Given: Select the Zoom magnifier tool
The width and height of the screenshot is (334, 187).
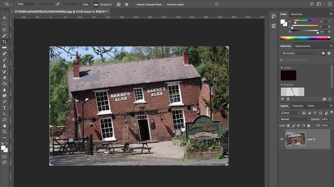Looking at the screenshot, I should (4, 132).
